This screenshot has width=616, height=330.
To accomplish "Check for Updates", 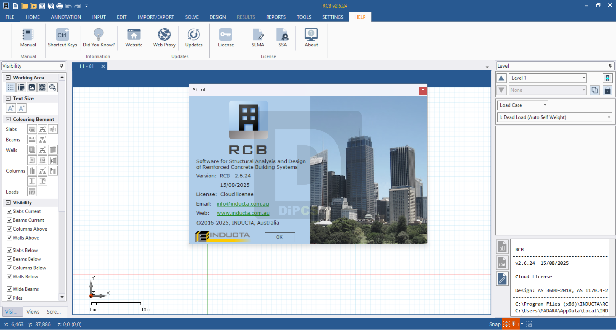I will 194,38.
